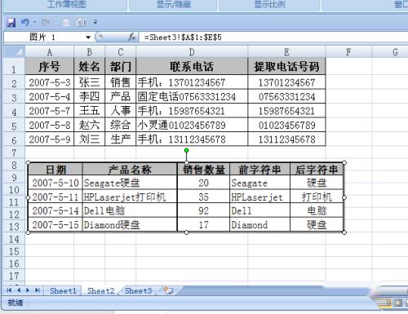Switch to the Sheet3 tab
Image resolution: width=408 pixels, height=314 pixels.
tap(138, 291)
